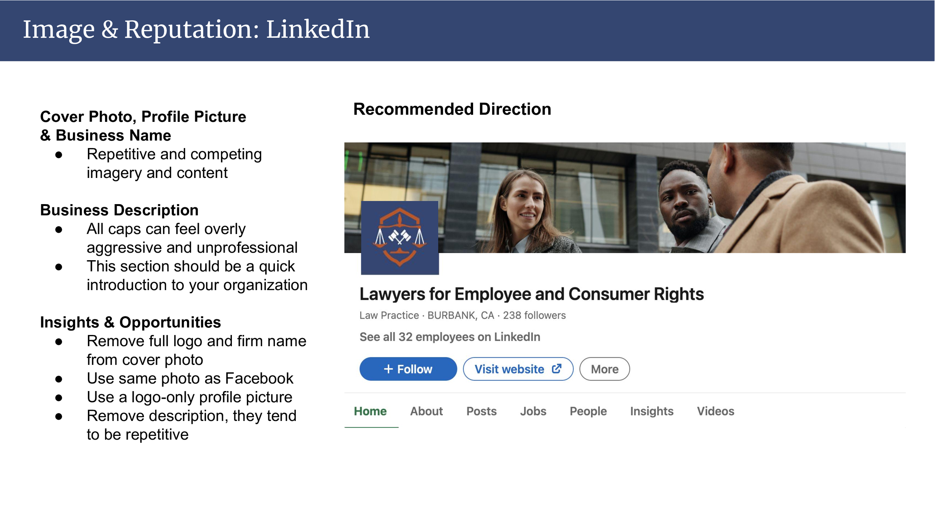Click the plus icon on Follow button
This screenshot has width=935, height=526.
click(x=388, y=369)
